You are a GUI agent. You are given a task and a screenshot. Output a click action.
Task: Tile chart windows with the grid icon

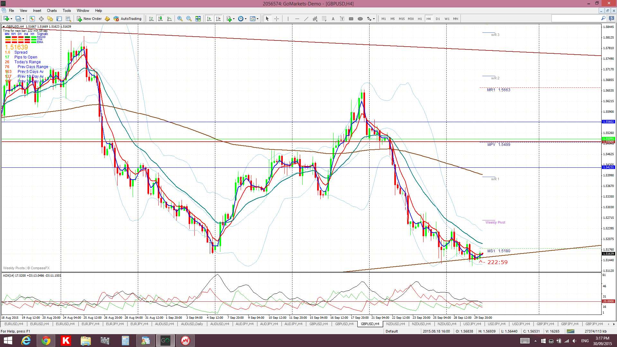pyautogui.click(x=198, y=19)
